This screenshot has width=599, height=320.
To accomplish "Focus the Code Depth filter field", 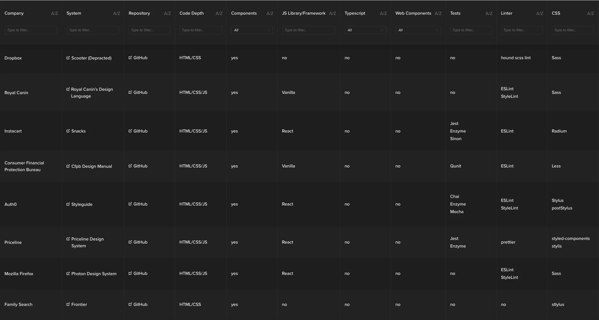I will pos(201,30).
